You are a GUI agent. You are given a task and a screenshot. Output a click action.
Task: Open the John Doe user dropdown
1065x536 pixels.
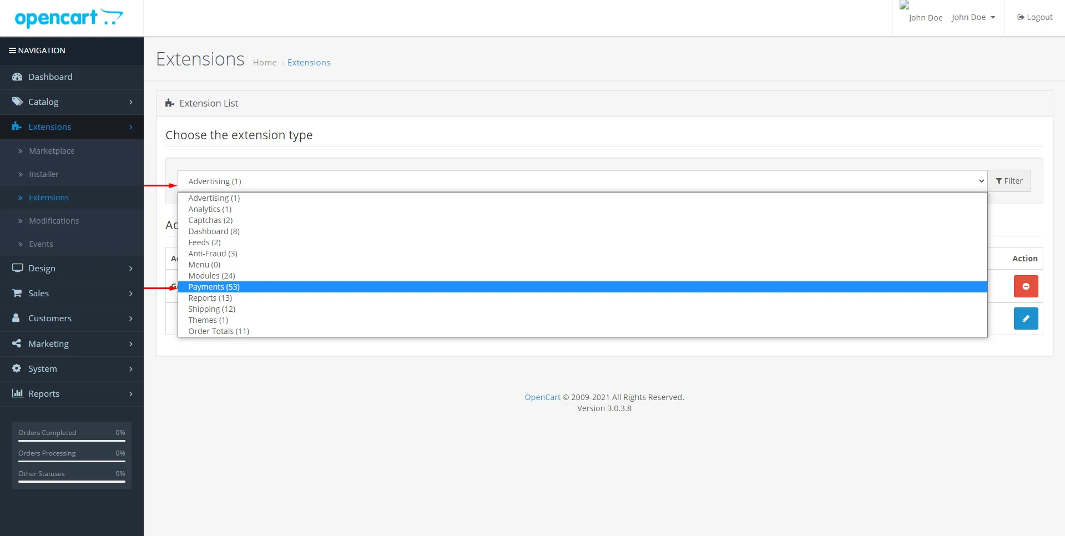coord(973,17)
